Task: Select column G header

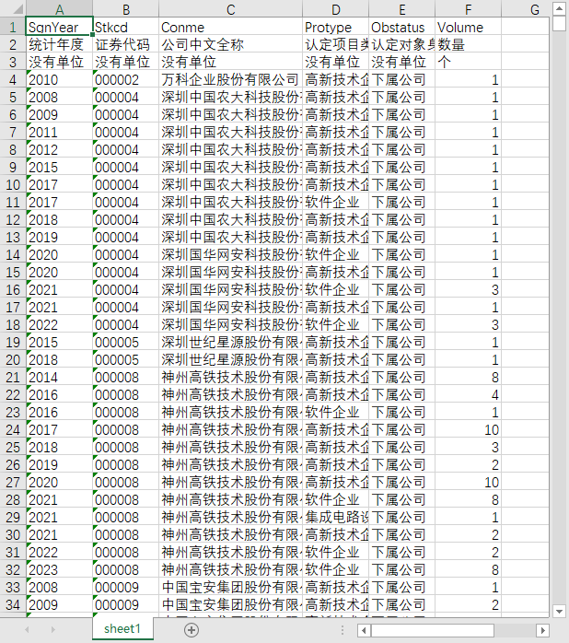Action: tap(525, 9)
